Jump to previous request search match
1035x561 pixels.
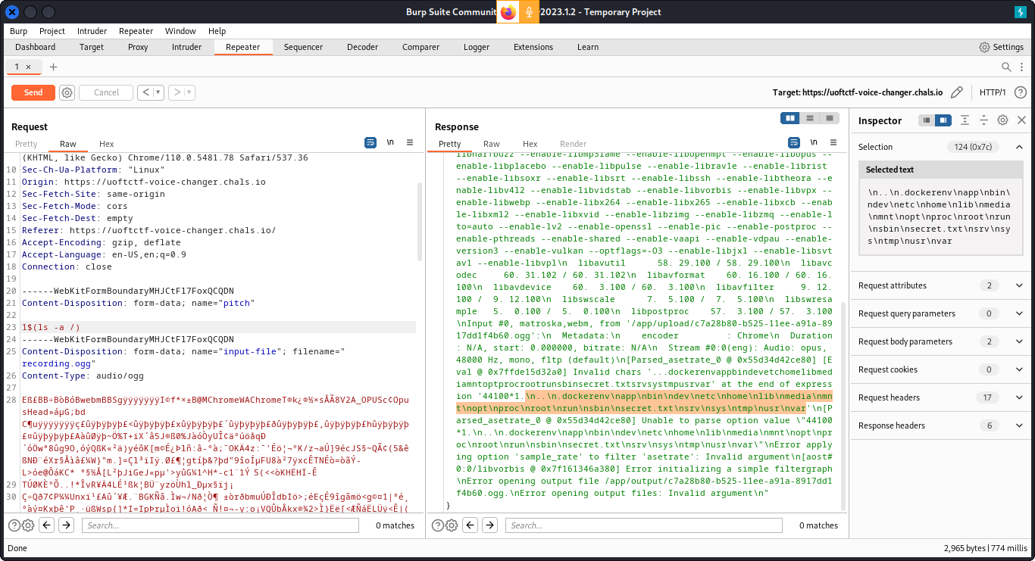(47, 525)
